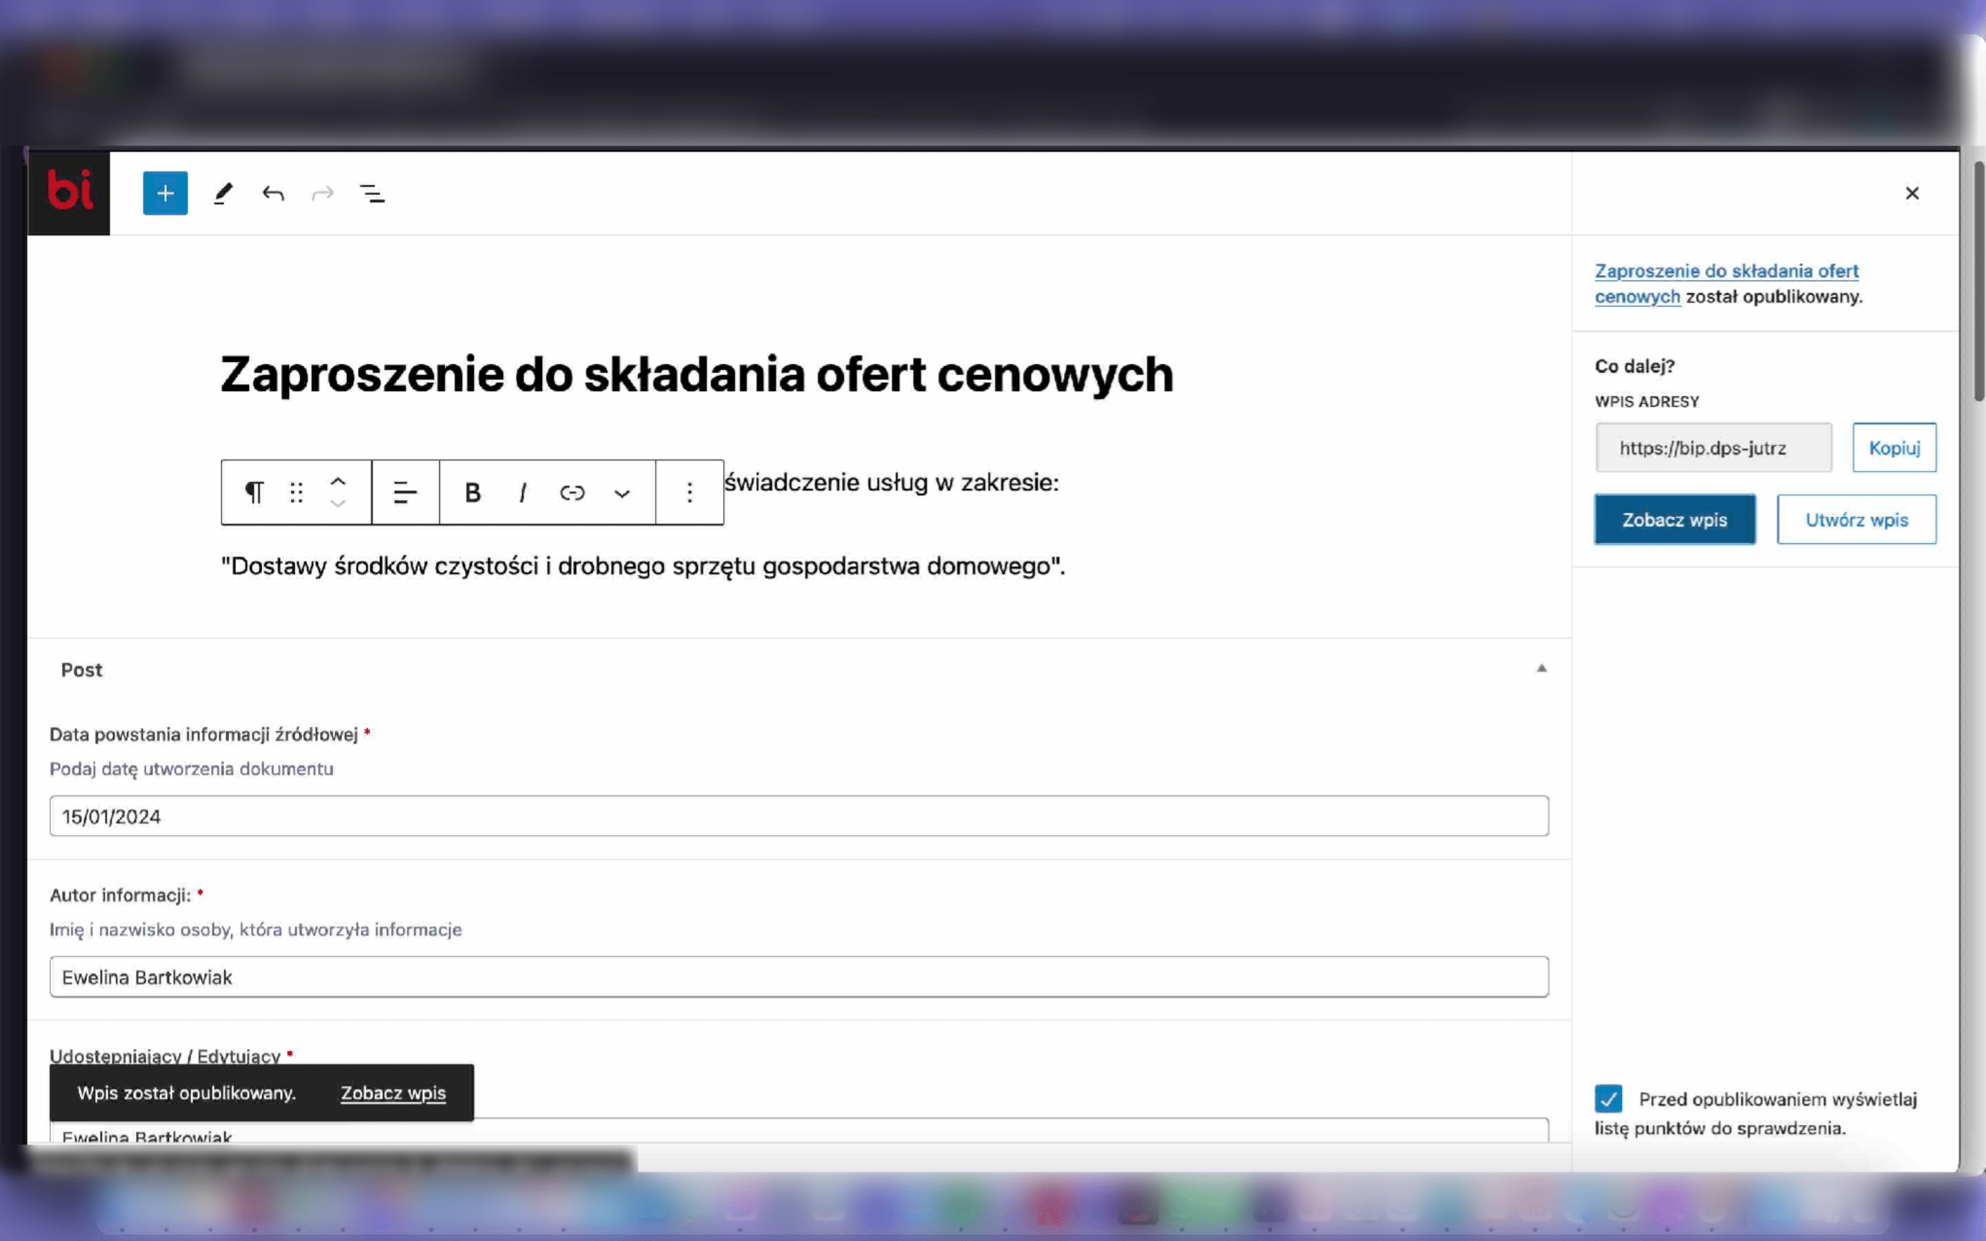Click the block drag handle dots

click(297, 492)
